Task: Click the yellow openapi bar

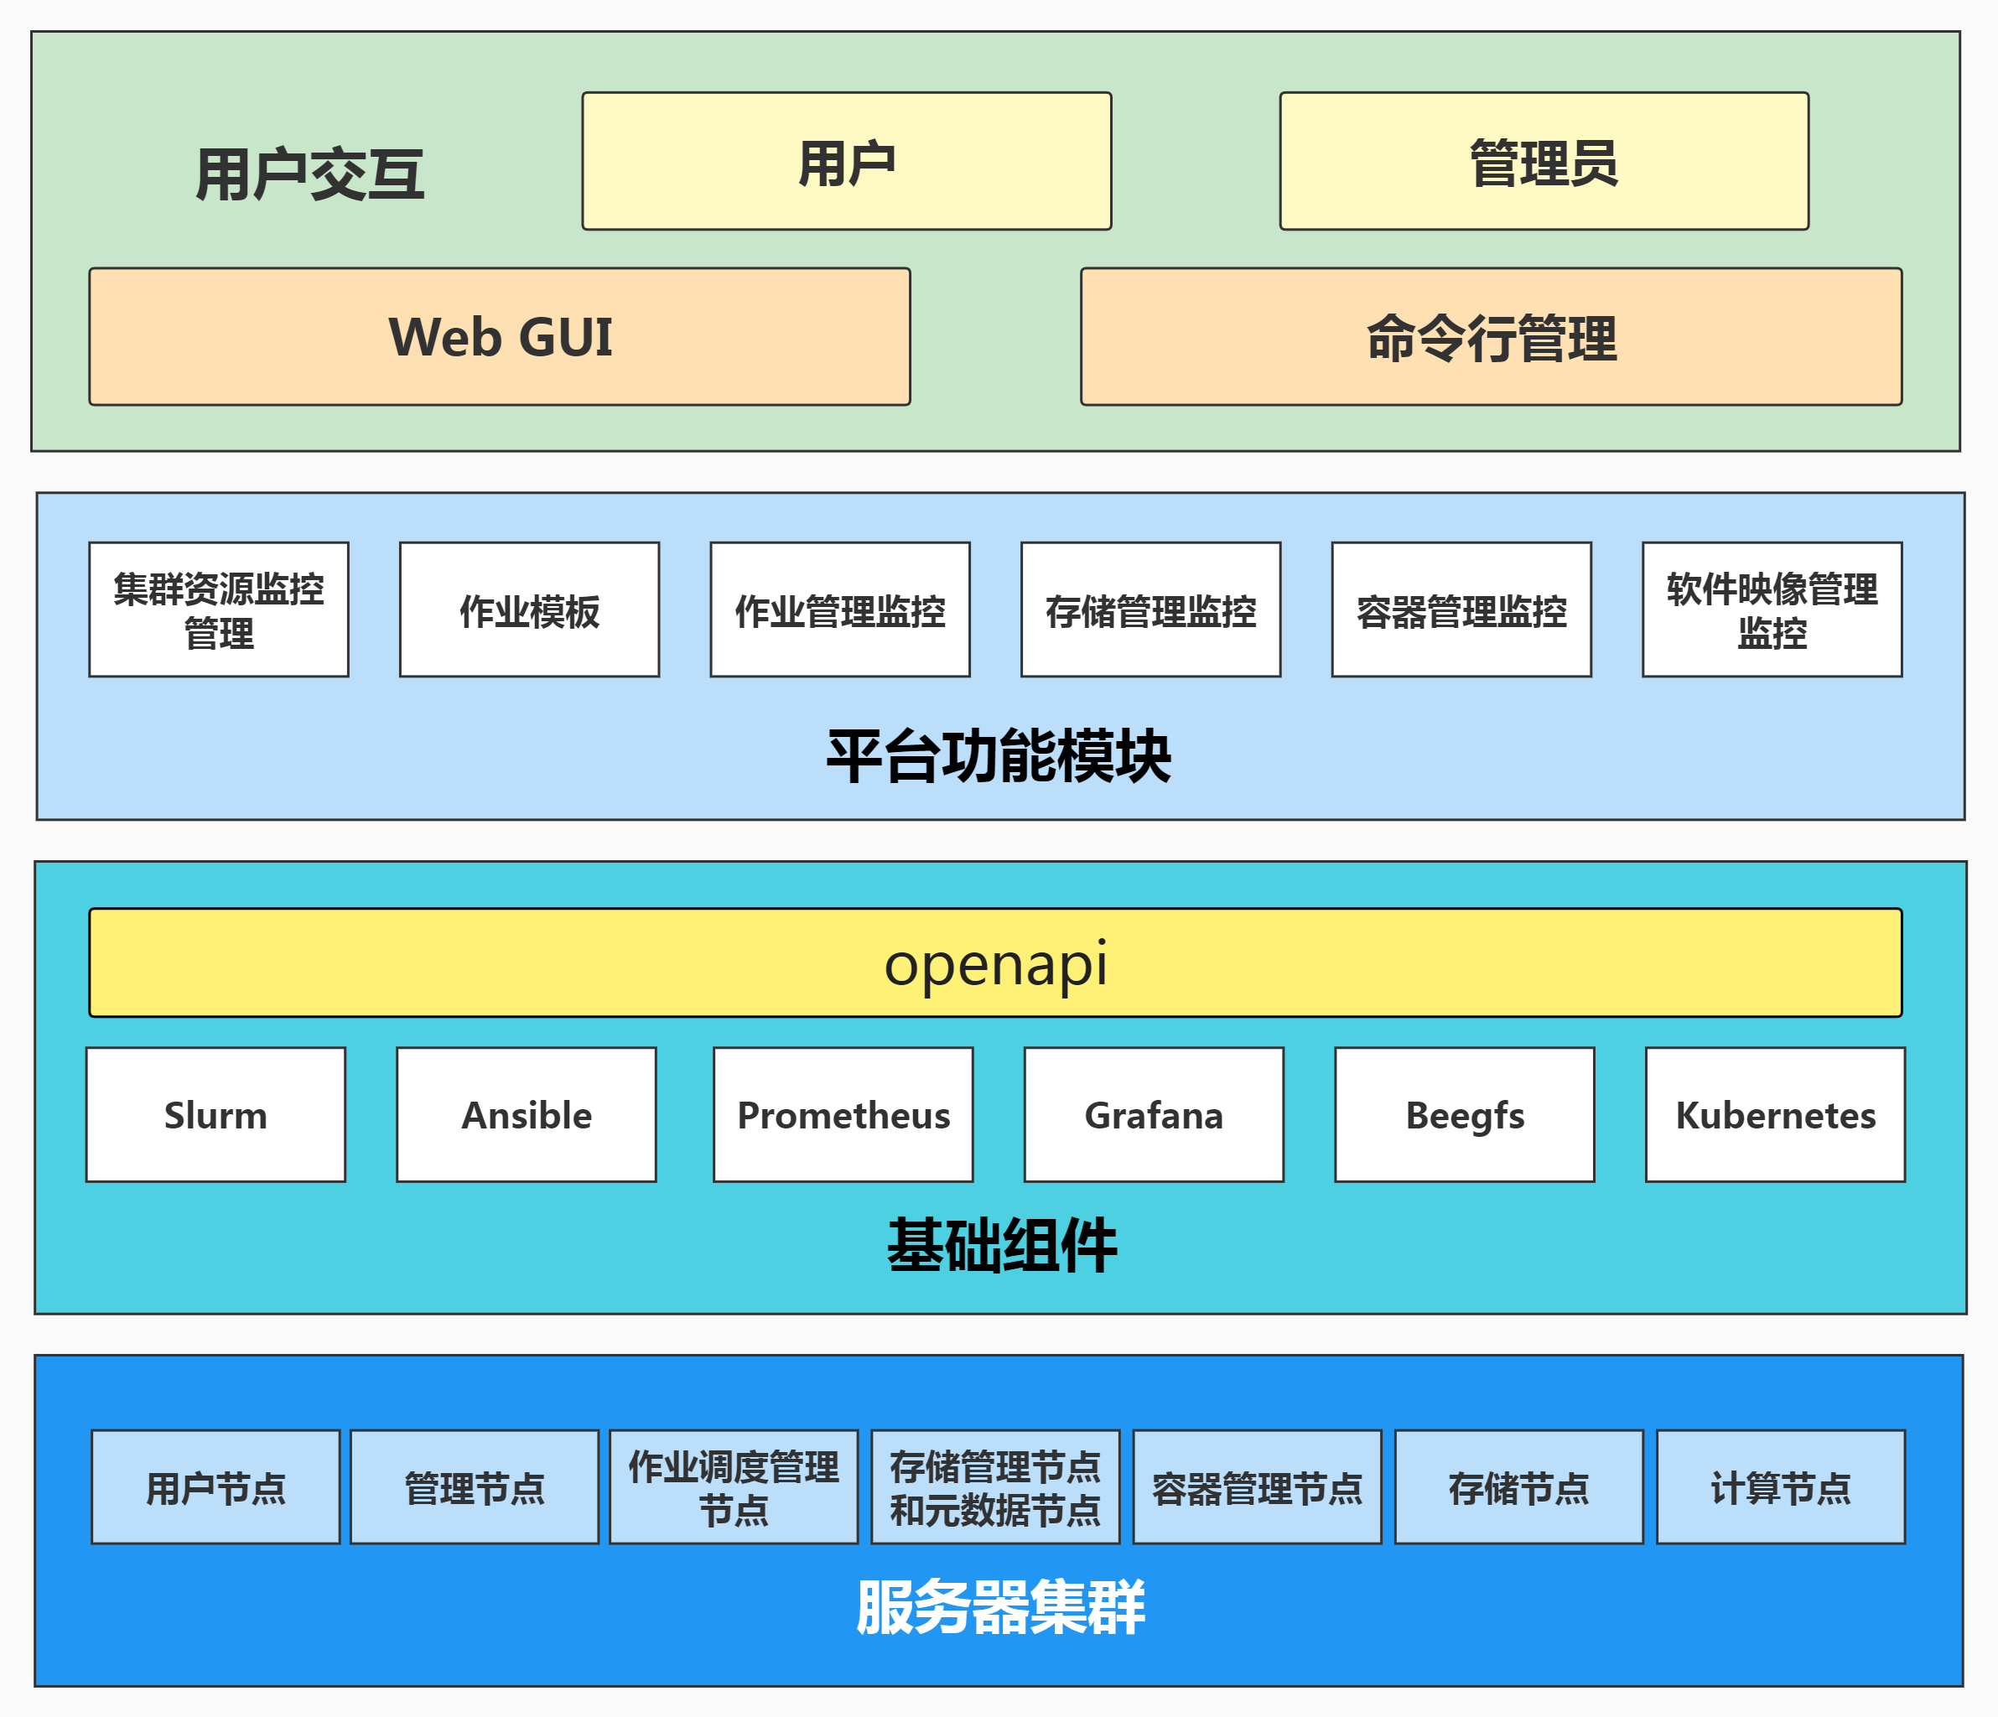Action: click(x=995, y=962)
